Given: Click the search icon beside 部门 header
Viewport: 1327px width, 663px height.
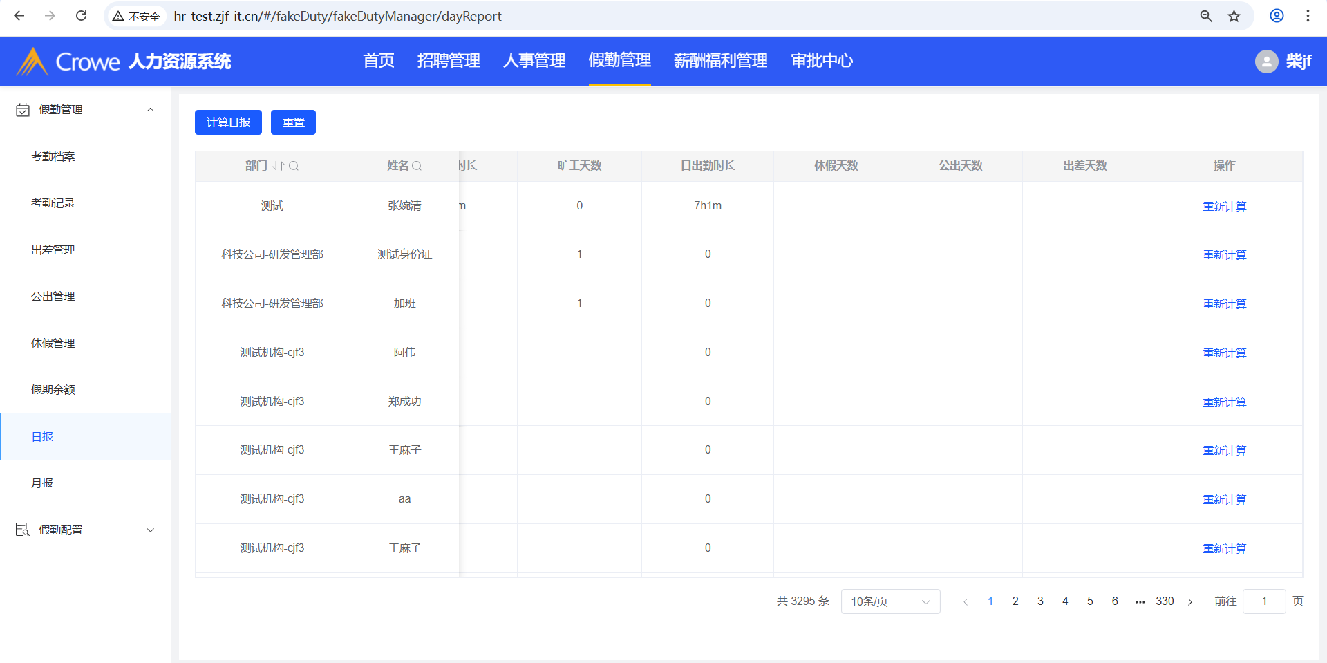Looking at the screenshot, I should [294, 166].
